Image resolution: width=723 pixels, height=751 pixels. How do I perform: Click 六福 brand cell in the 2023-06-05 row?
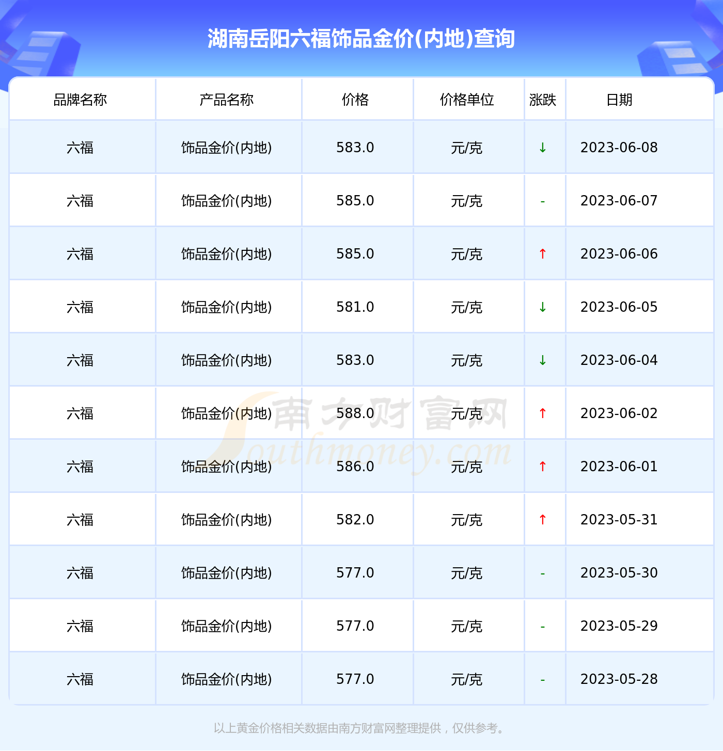[x=80, y=307]
